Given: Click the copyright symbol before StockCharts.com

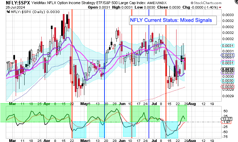Looking at the screenshot, I should tap(204, 3).
